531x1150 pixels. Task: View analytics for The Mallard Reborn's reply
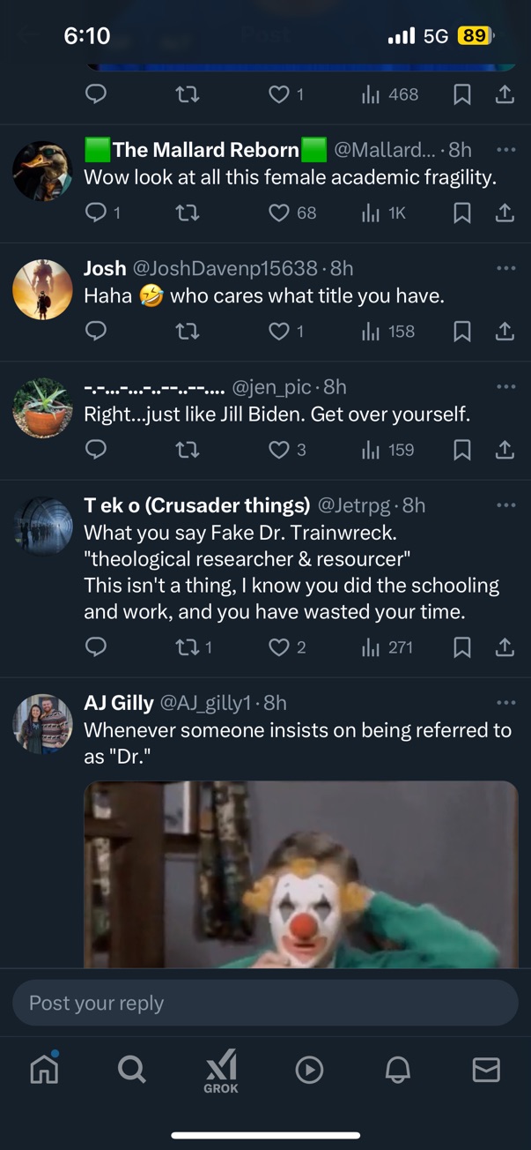pos(382,213)
